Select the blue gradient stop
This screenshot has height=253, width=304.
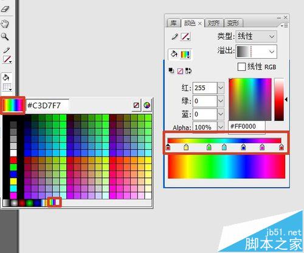(243, 147)
